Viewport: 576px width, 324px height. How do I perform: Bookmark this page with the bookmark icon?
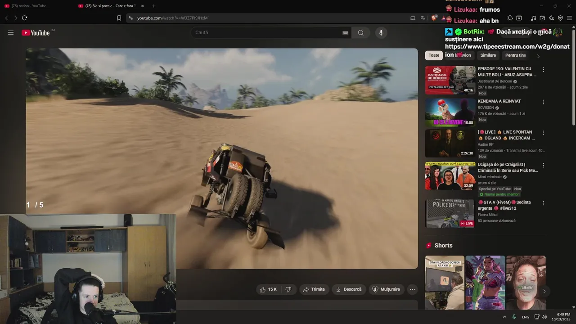(119, 18)
